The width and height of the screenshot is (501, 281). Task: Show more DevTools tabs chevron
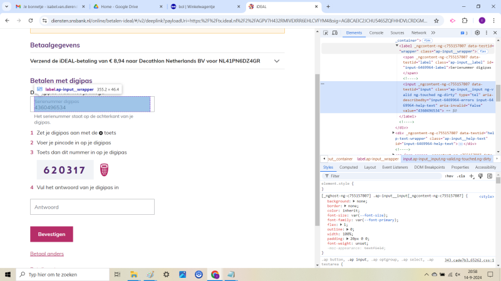pyautogui.click(x=433, y=33)
